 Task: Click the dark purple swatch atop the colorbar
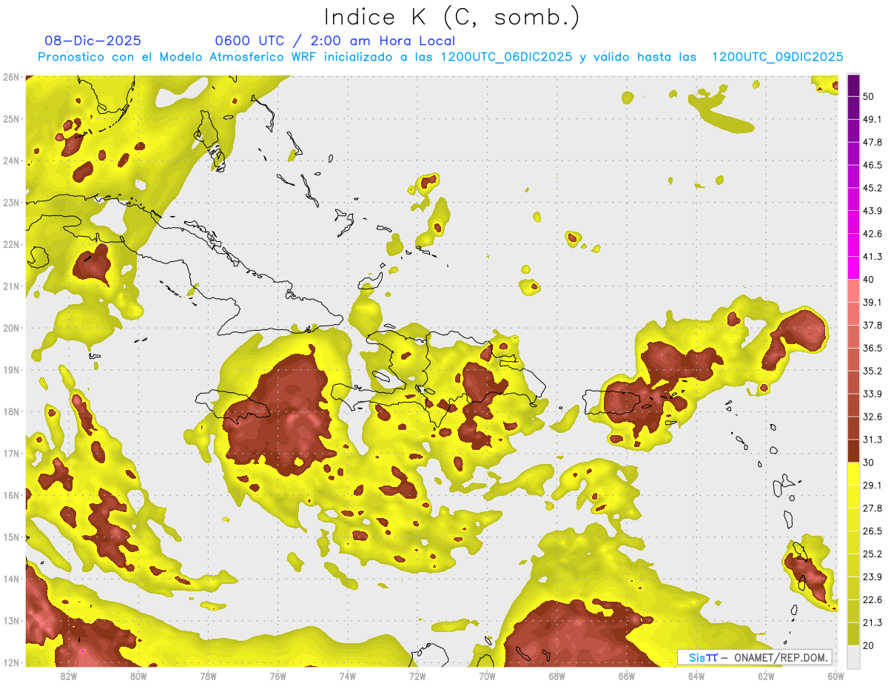coord(853,85)
